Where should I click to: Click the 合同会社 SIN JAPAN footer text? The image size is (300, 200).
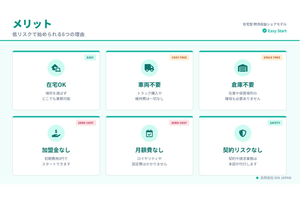point(276,178)
